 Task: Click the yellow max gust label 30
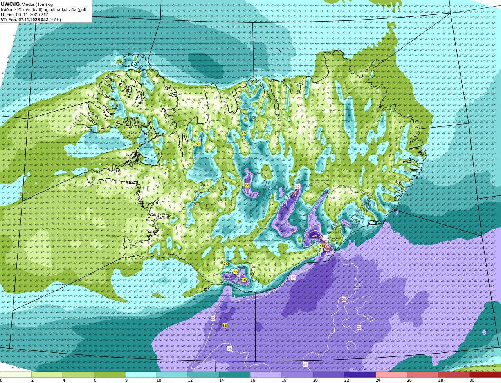[244, 280]
